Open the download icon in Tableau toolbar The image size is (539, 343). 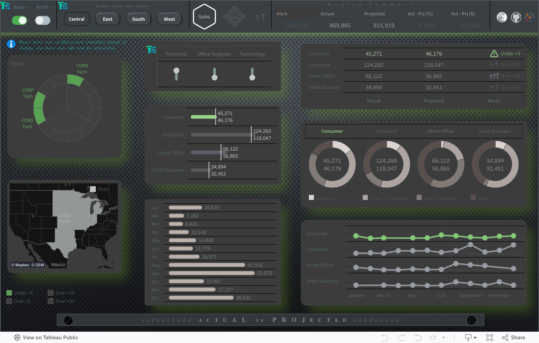[x=470, y=338]
